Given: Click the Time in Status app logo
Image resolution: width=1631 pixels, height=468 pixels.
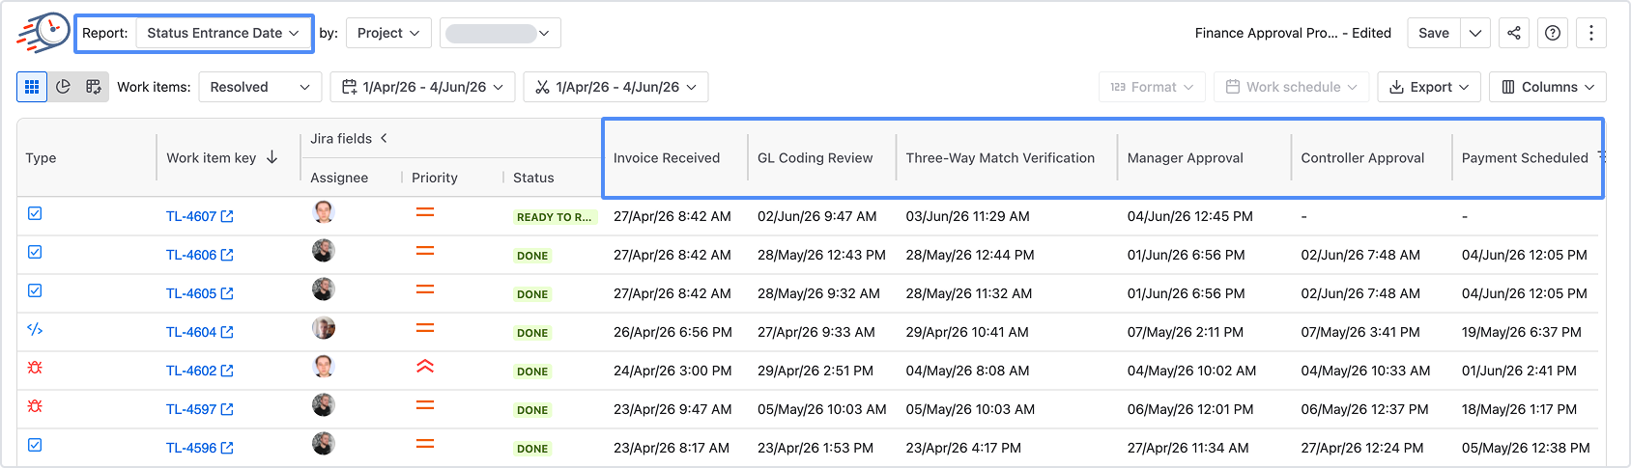Looking at the screenshot, I should point(43,33).
